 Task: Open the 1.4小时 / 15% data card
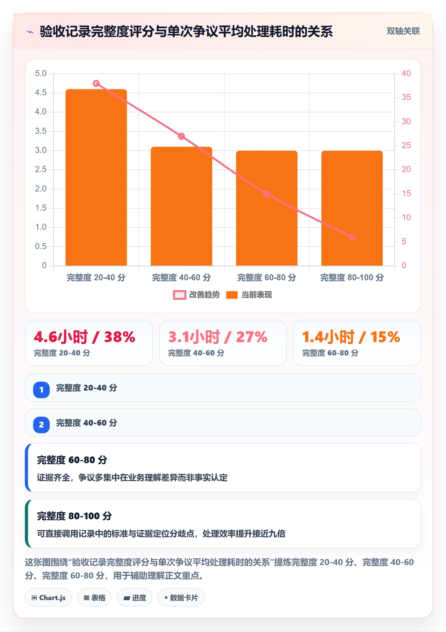pyautogui.click(x=357, y=343)
